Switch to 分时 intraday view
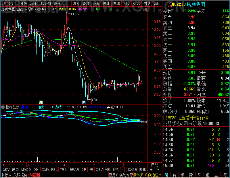230x178 pixels. [x=12, y=3]
